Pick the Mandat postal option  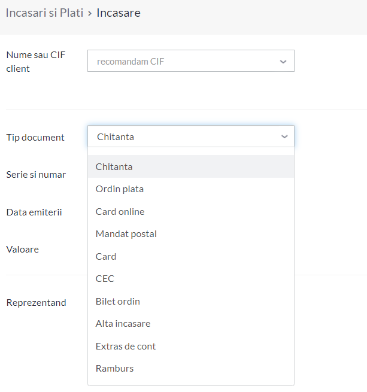(191, 234)
